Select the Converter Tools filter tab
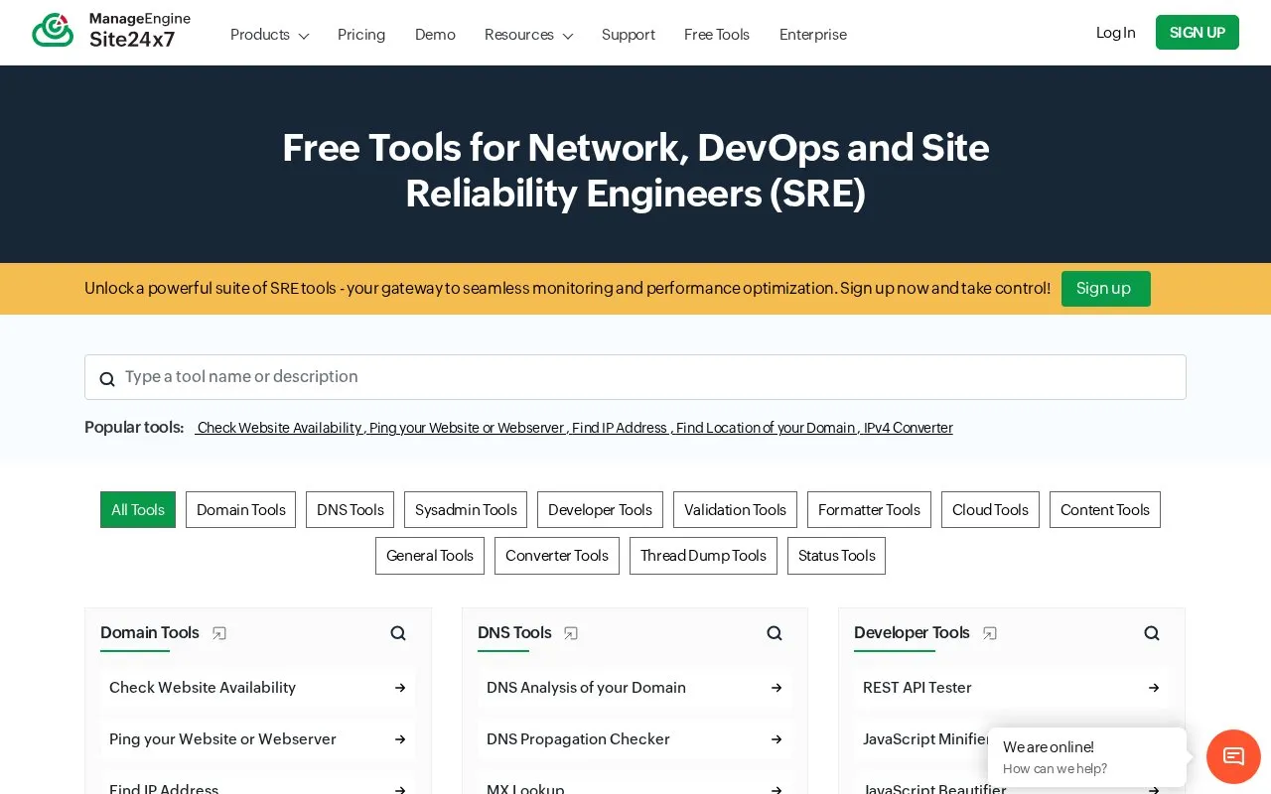This screenshot has height=794, width=1271. click(x=557, y=556)
